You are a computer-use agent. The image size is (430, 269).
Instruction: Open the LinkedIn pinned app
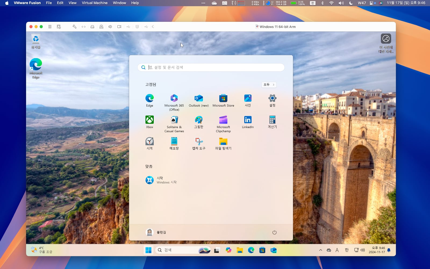point(248,122)
